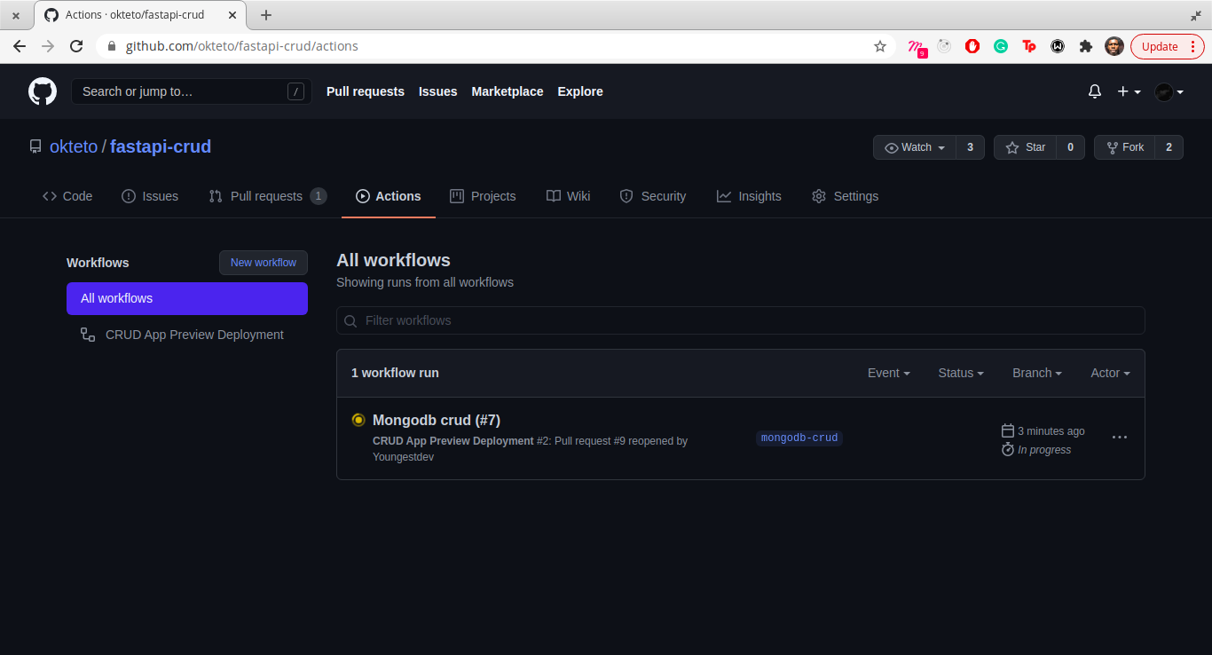The width and height of the screenshot is (1212, 655).
Task: Open the Watch dropdown
Action: (915, 147)
